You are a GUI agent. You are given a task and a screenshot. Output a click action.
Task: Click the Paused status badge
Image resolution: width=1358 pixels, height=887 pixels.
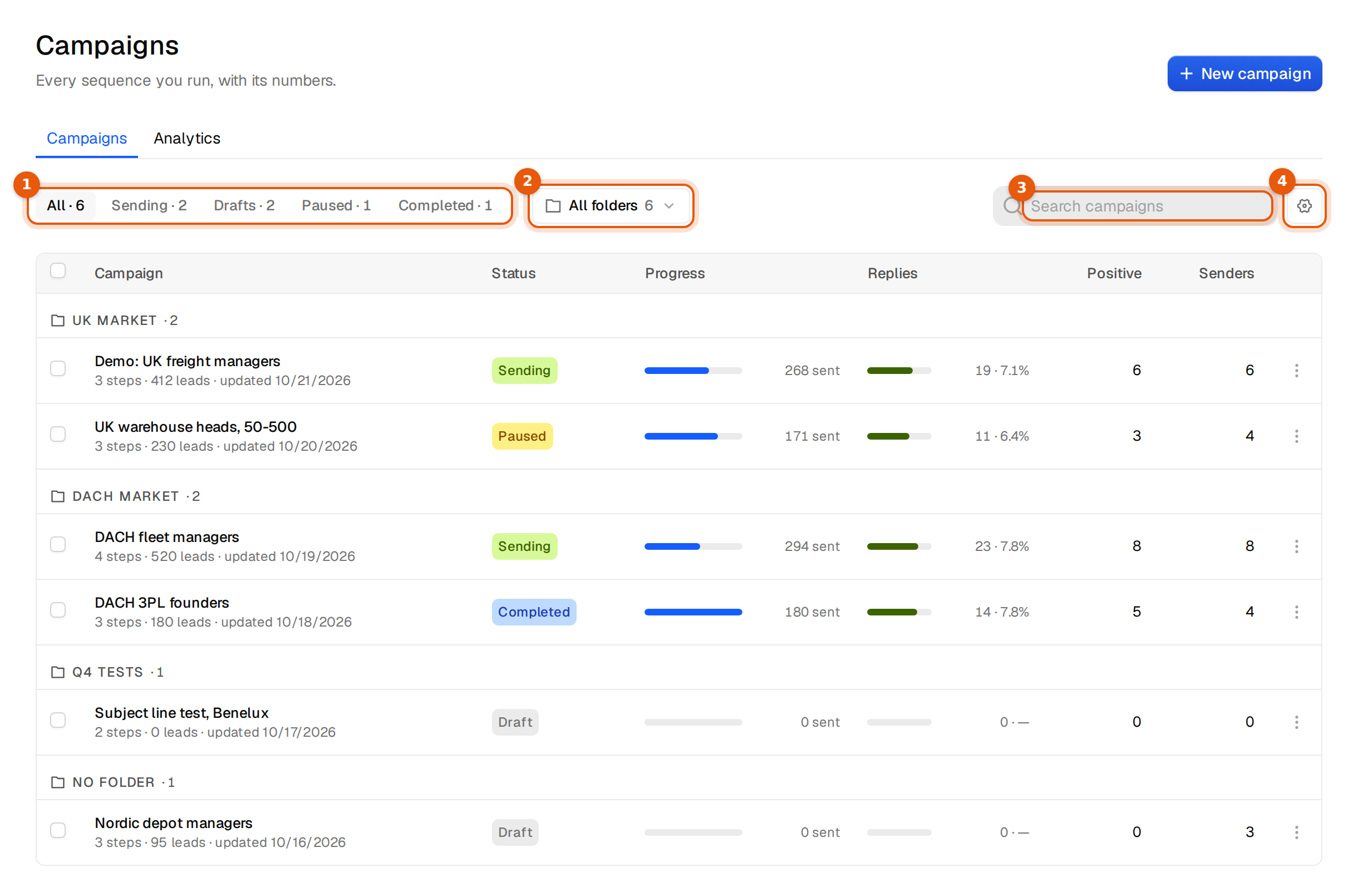522,436
